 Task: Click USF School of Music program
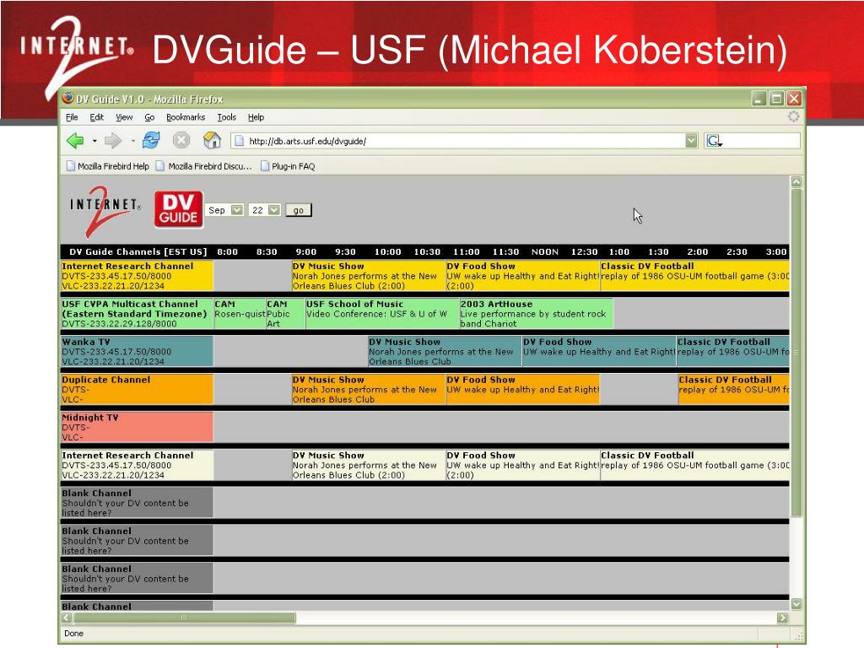click(x=382, y=314)
